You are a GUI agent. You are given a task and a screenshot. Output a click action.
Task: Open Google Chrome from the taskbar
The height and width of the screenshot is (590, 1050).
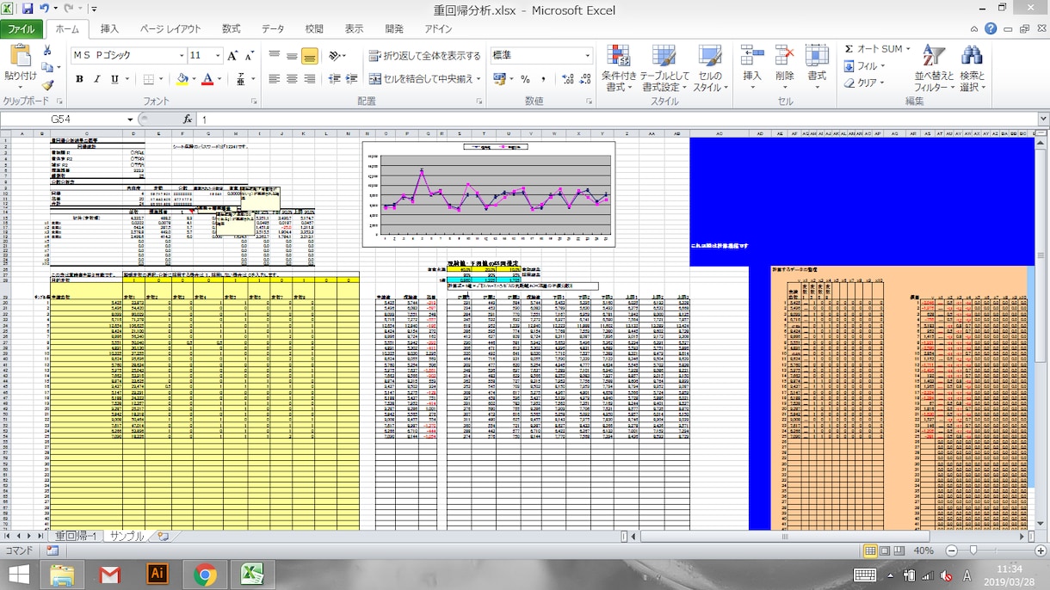pos(205,575)
